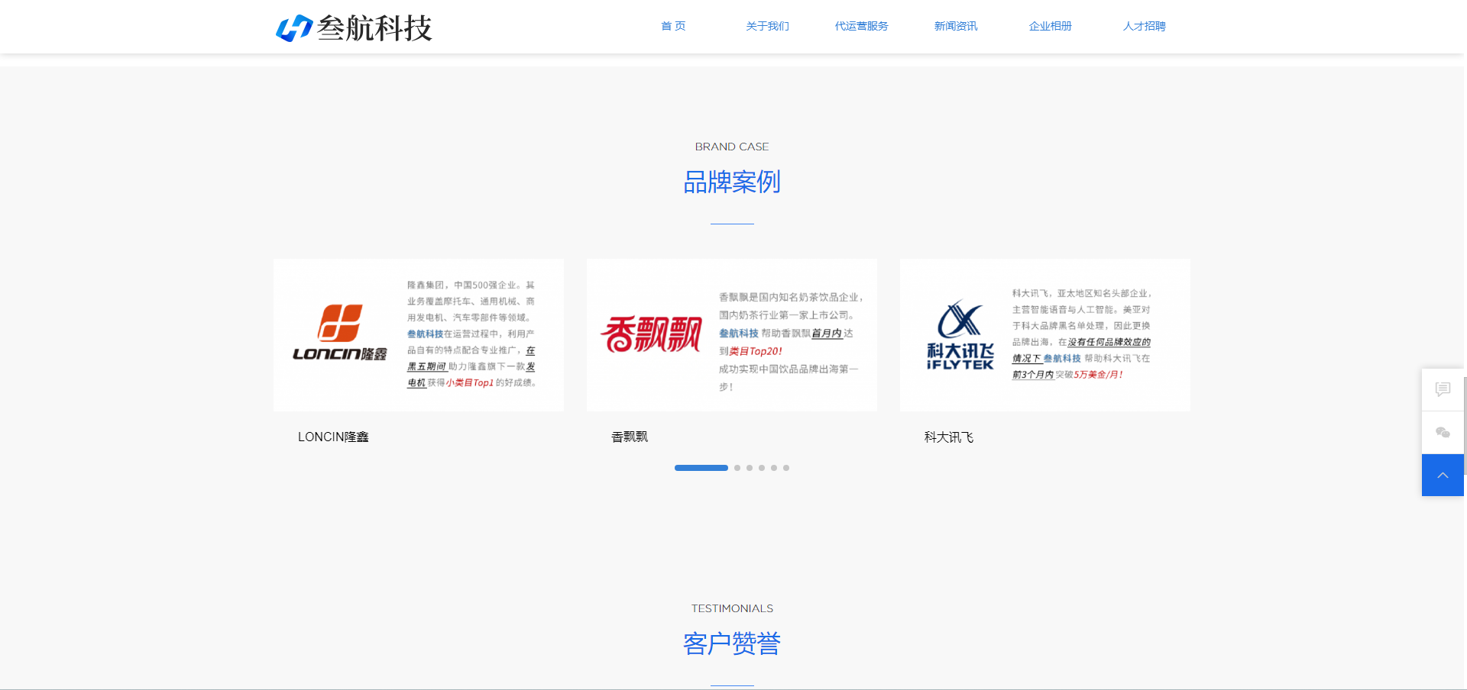Click the 叁航科技 logo in the header
This screenshot has height=690, width=1467.
[355, 28]
